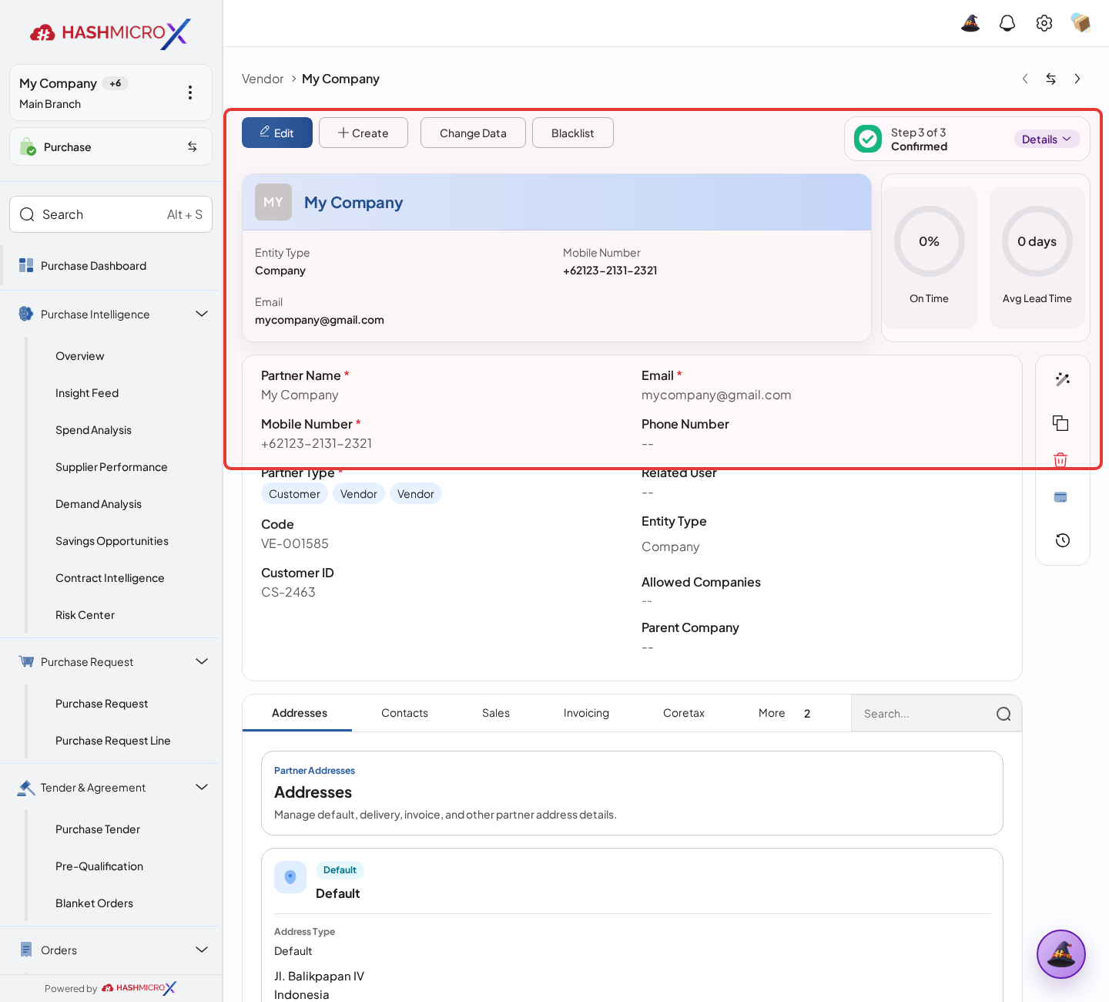Click the swap arrows icon near breadcrumb

[x=1051, y=79]
